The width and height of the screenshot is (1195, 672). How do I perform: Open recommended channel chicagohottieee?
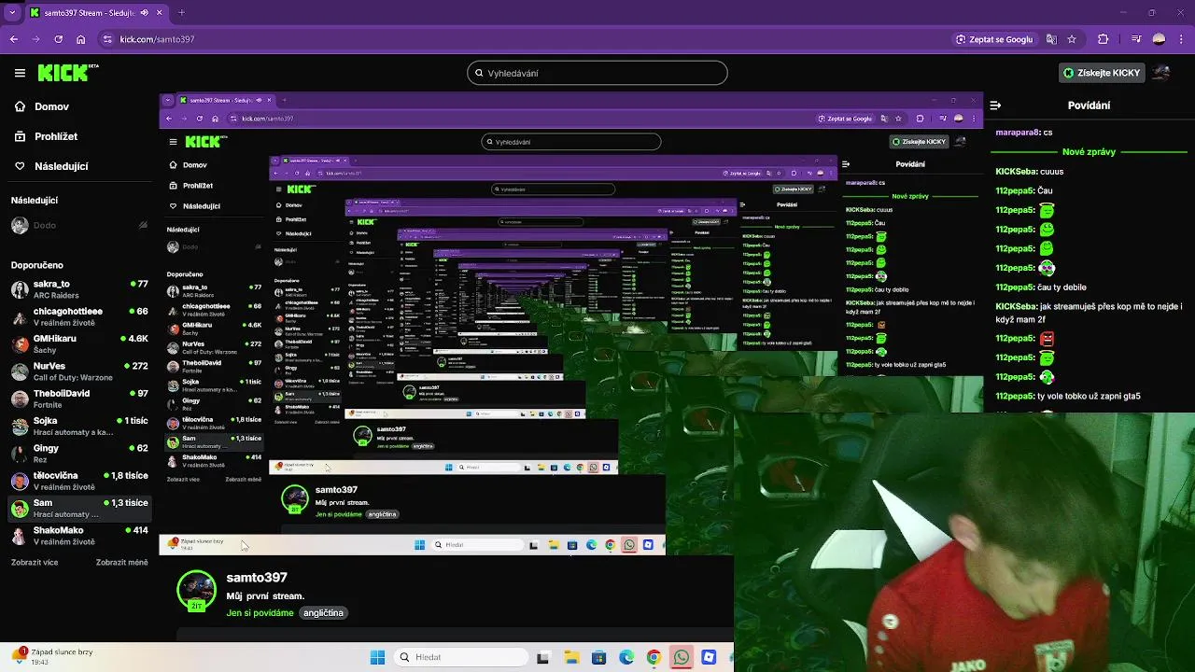79,316
